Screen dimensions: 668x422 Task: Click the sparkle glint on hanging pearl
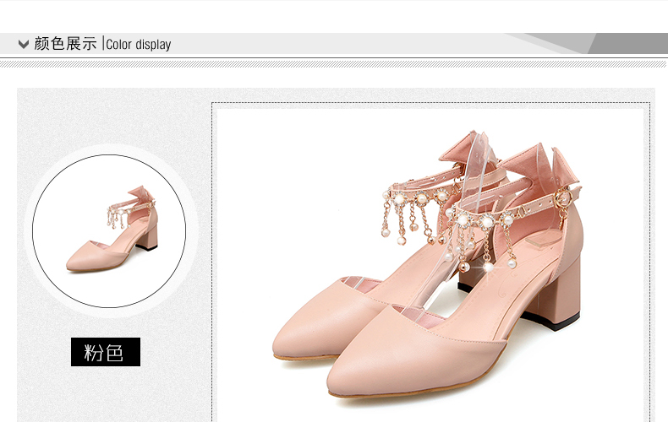coord(488,265)
